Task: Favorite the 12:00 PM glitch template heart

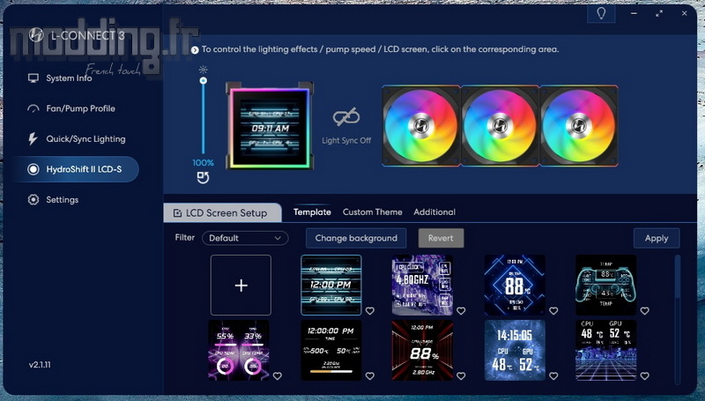Action: (x=370, y=310)
